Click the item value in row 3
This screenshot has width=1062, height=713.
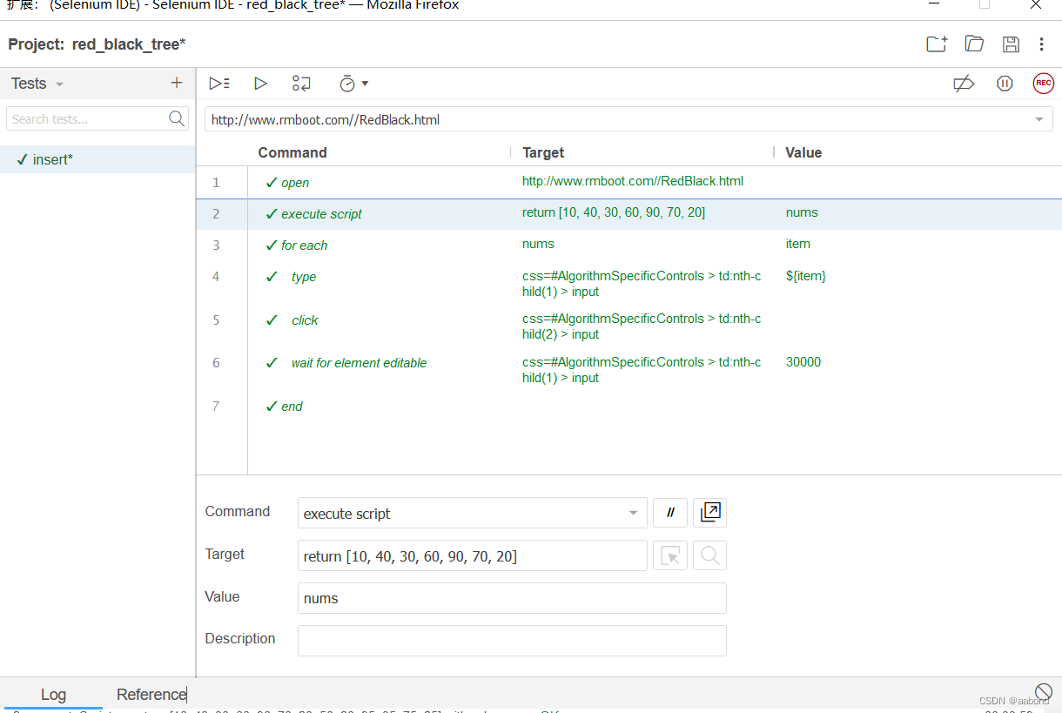point(798,244)
